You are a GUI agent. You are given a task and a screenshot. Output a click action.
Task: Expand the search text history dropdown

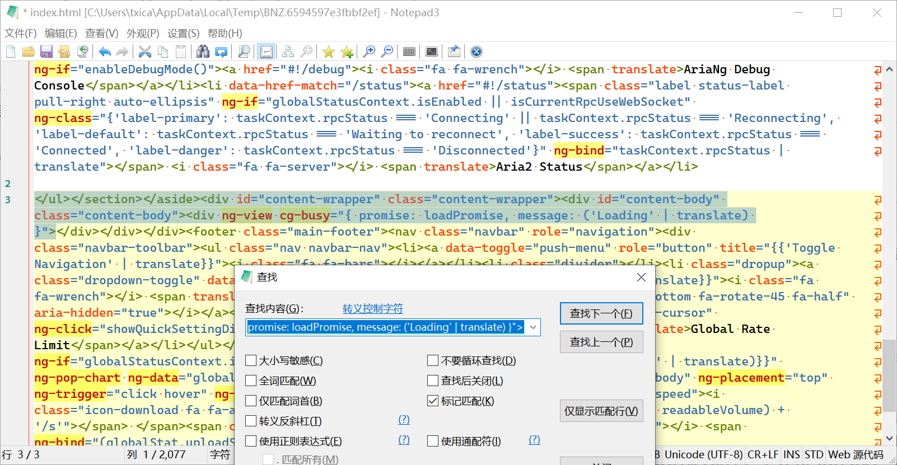click(x=533, y=327)
